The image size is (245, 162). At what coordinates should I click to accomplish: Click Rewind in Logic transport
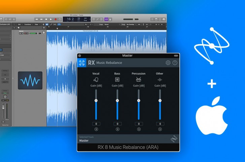[37, 19]
